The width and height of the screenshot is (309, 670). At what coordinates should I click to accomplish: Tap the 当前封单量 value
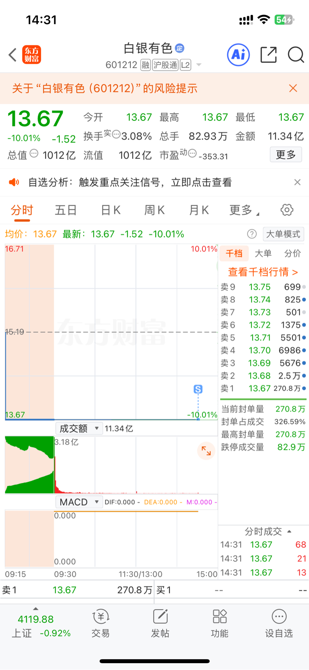coord(290,409)
